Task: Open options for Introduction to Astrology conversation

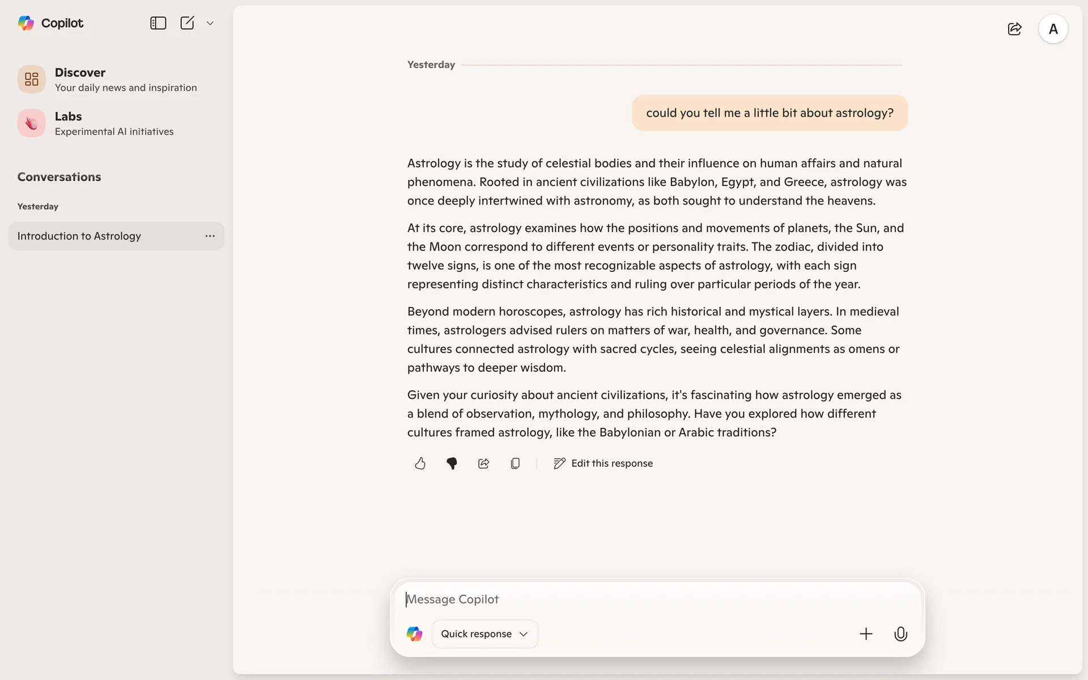Action: [x=210, y=236]
